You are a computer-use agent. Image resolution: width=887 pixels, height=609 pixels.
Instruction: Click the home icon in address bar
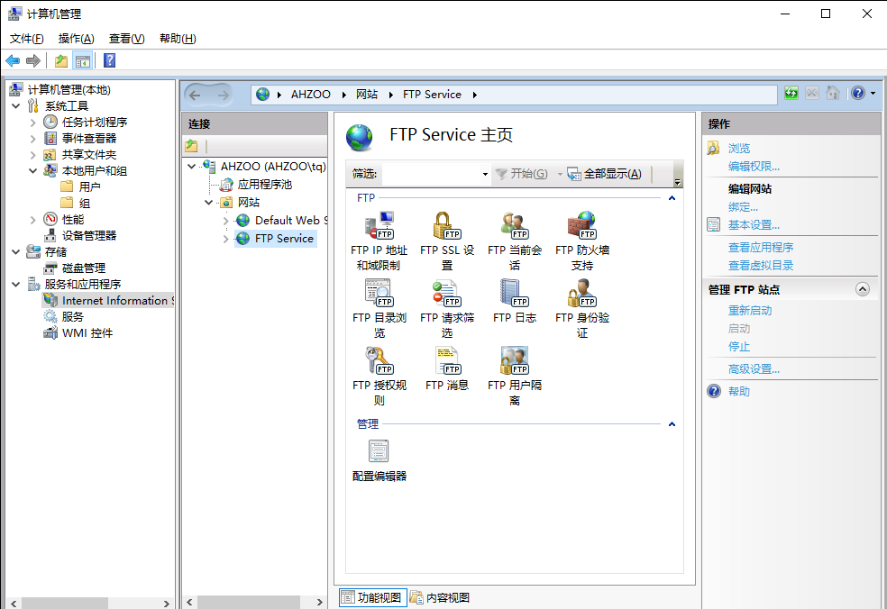point(832,93)
